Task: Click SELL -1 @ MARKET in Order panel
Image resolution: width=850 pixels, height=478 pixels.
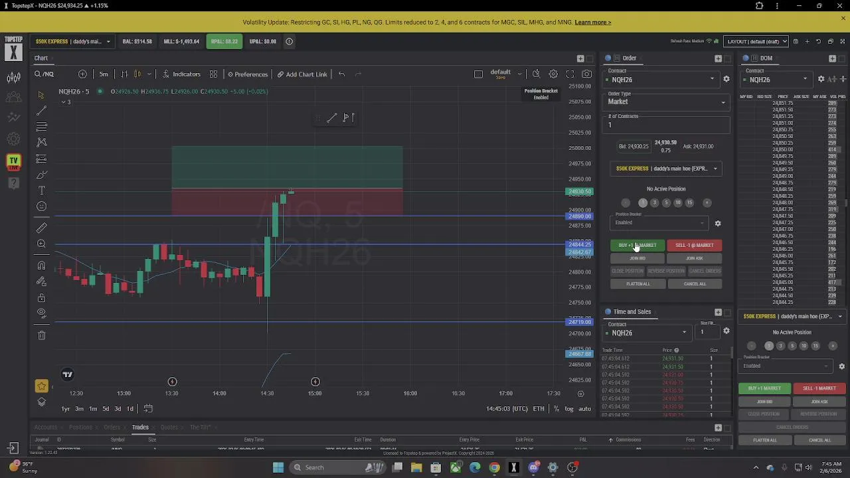Action: point(694,246)
